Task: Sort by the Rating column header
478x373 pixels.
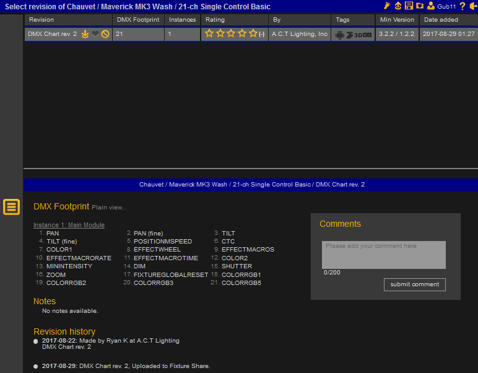Action: [235, 20]
